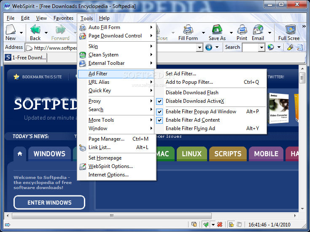Click the Forward arrow icon
The width and height of the screenshot is (310, 232).
[60, 29]
